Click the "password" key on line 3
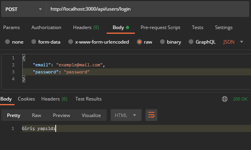The width and height of the screenshot is (251, 150). (45, 72)
